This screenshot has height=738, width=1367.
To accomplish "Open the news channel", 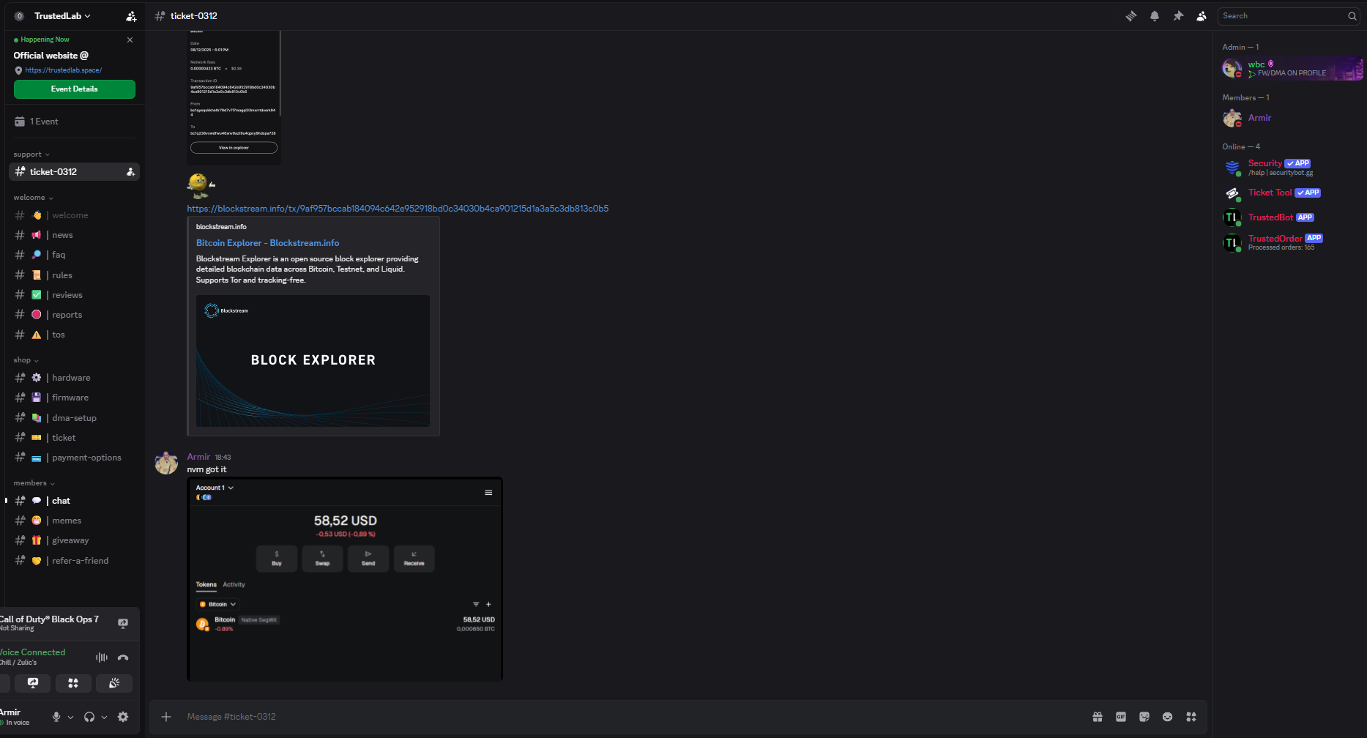I will click(x=75, y=235).
